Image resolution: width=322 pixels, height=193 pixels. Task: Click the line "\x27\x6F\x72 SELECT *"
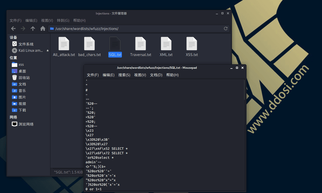[x=107, y=153]
